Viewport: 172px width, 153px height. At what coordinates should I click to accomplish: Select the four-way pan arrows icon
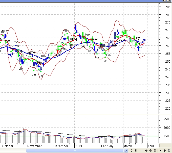pyautogui.click(x=146, y=151)
